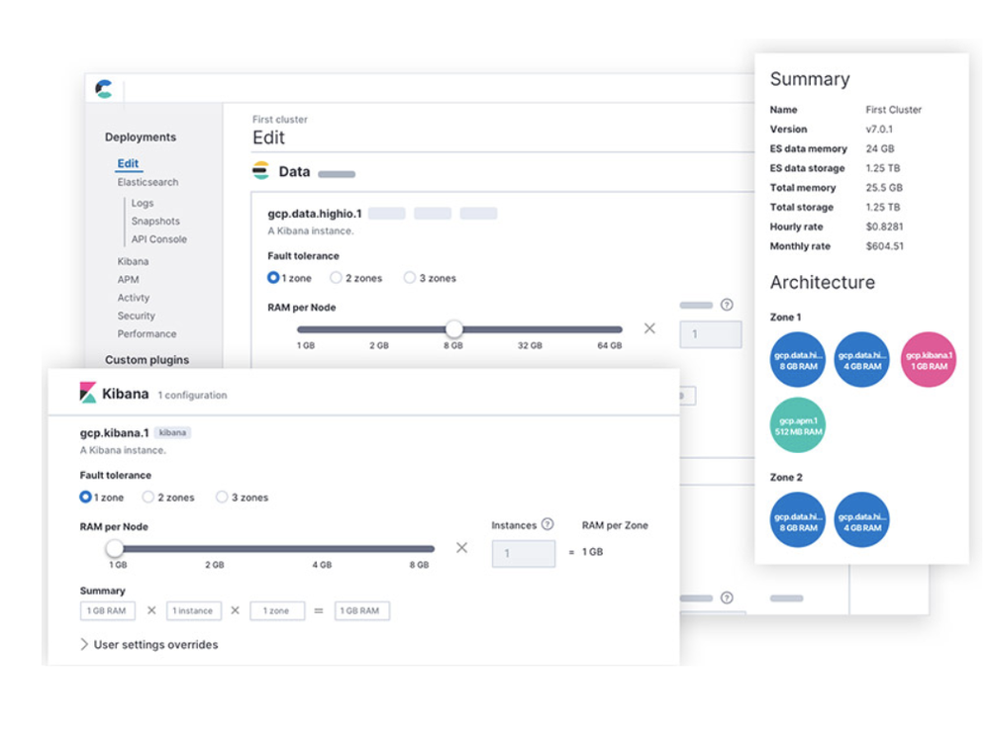Screen dimensions: 990x731
Task: Click the green gcp.apm.1 512 MB node
Action: [798, 425]
